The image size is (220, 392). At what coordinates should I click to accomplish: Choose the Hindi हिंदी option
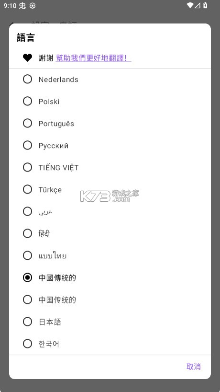coord(110,233)
